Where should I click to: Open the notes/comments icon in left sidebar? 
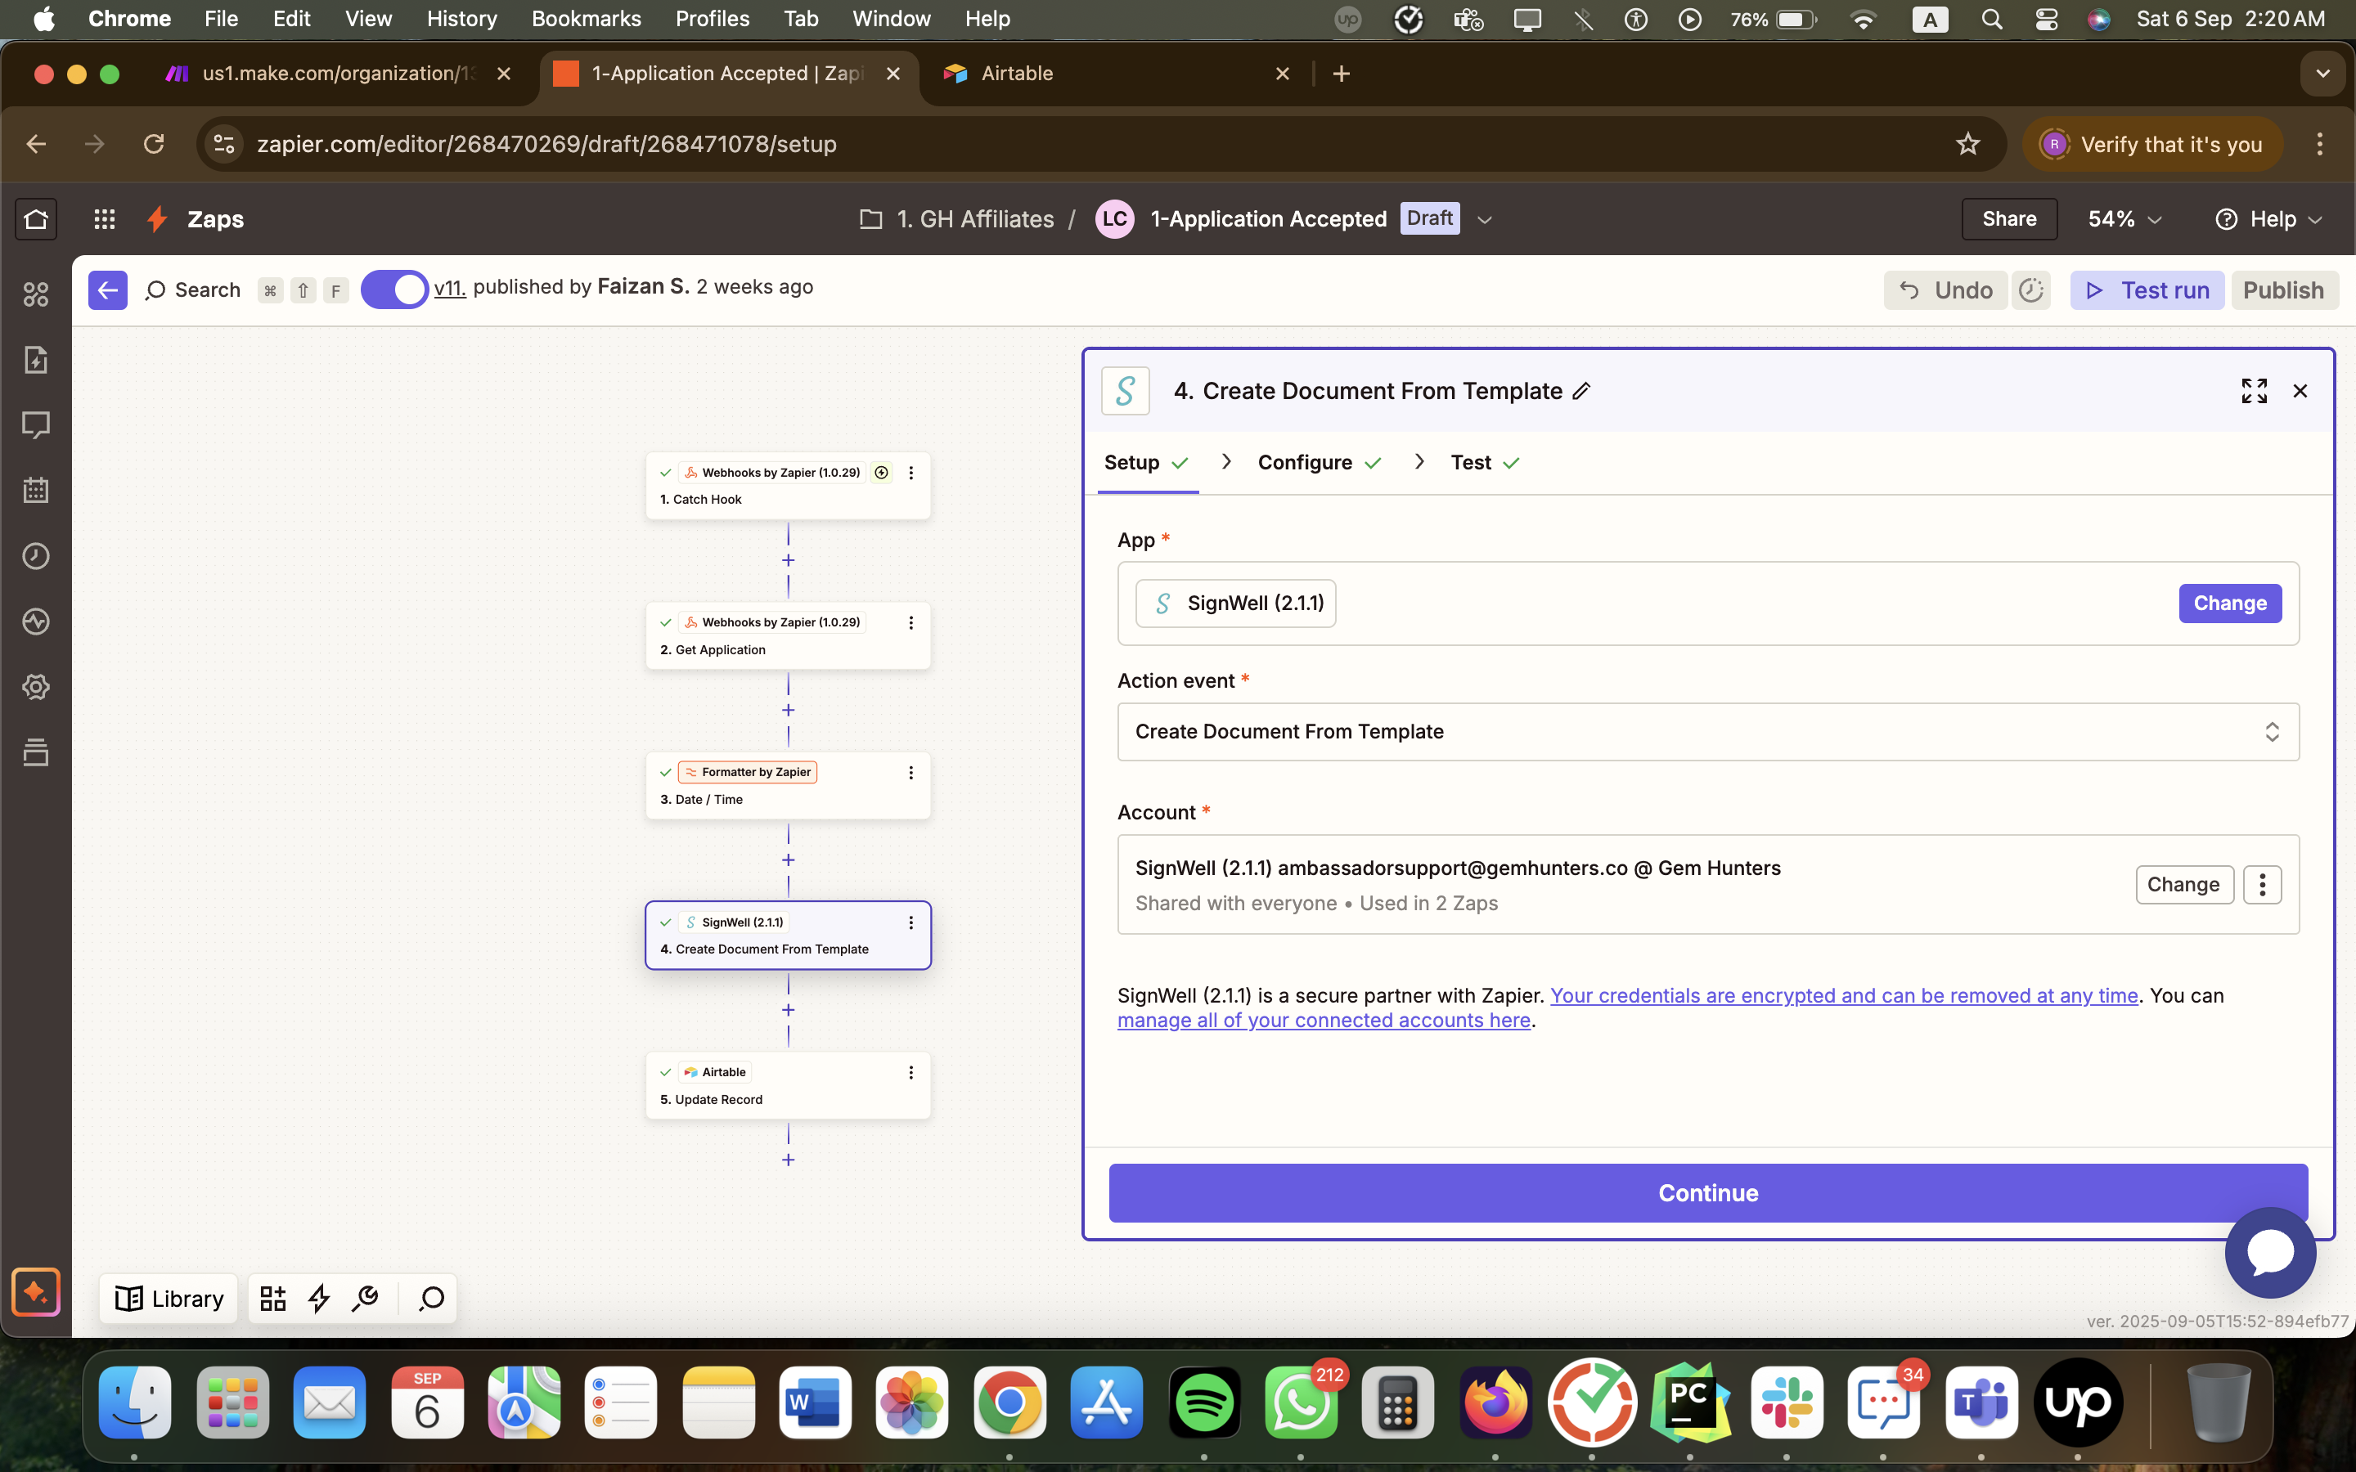point(36,425)
